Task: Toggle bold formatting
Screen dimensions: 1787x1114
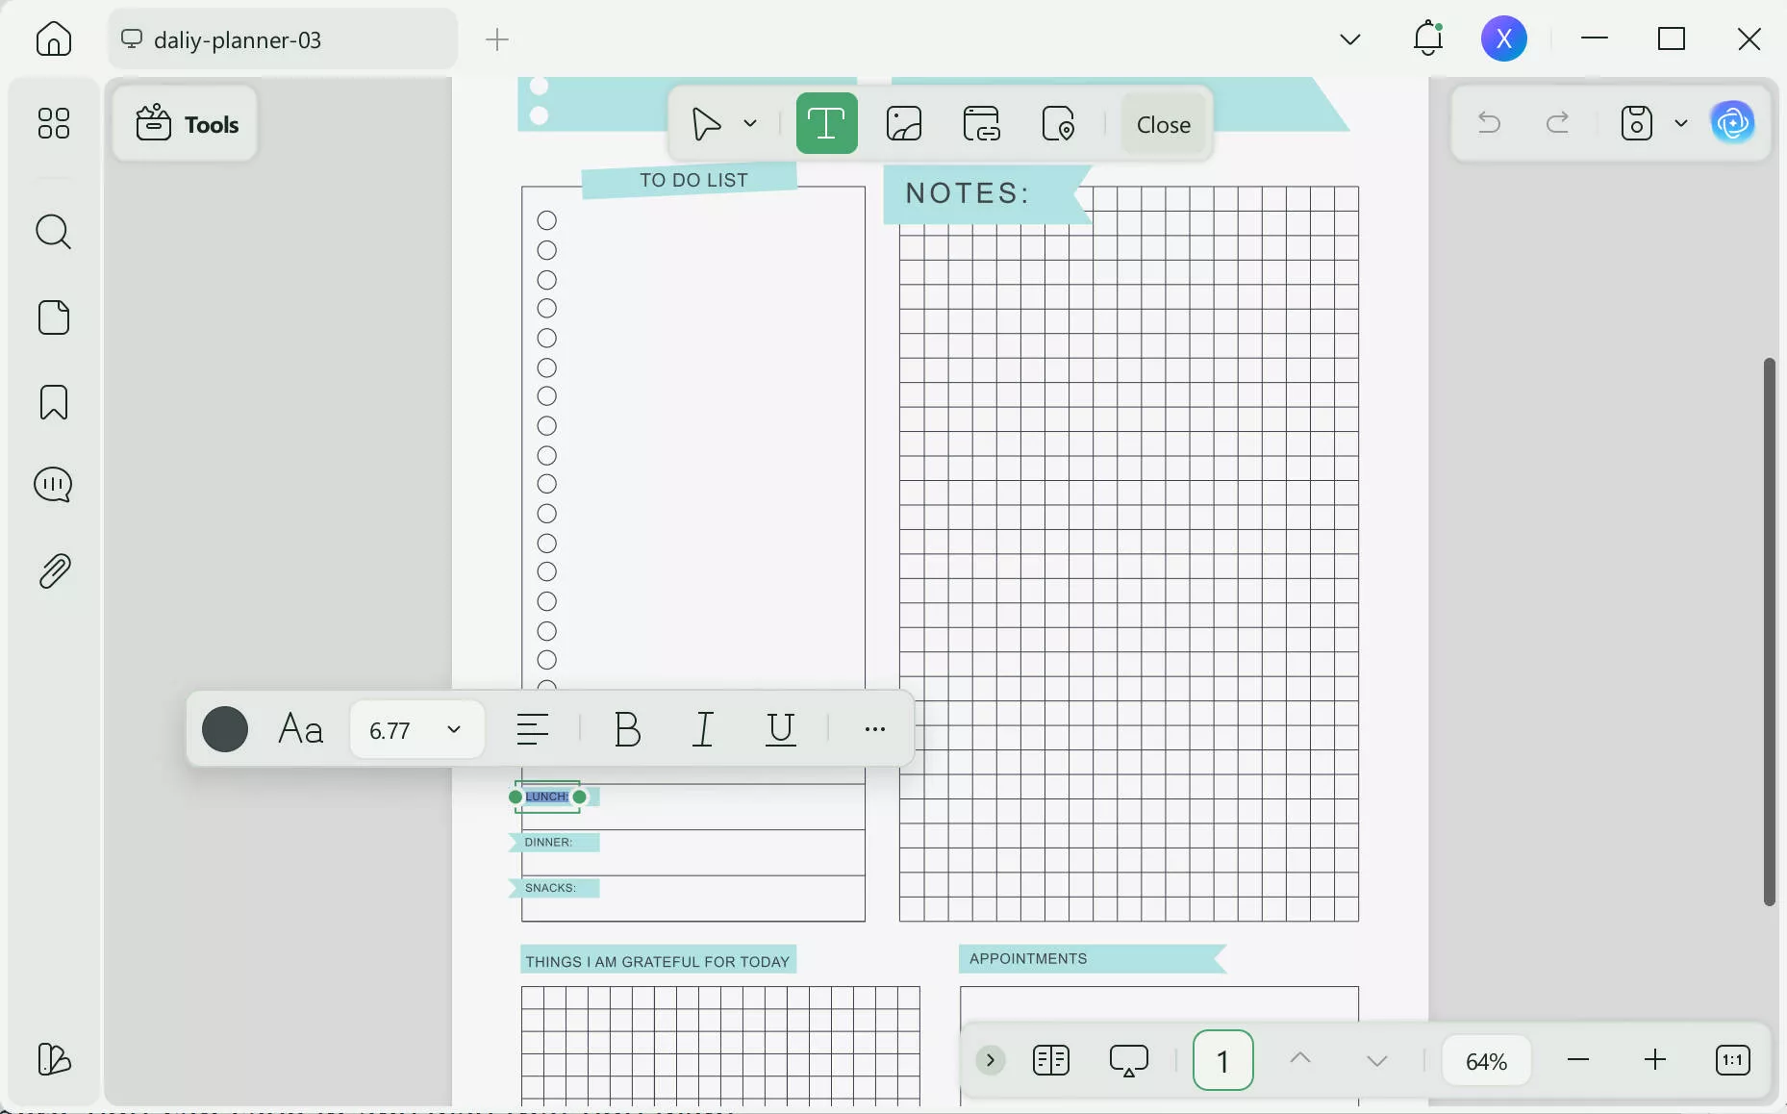Action: click(627, 729)
